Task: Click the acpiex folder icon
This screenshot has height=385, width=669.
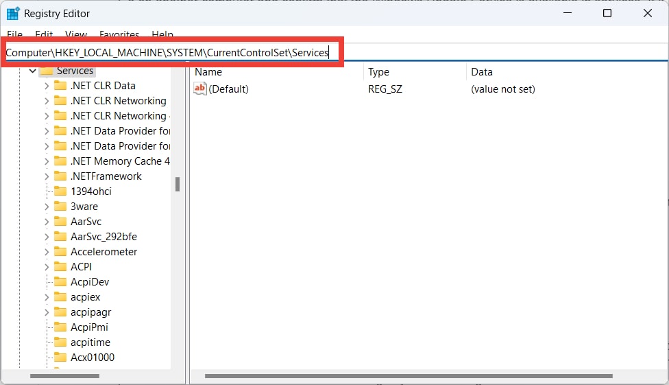Action: pyautogui.click(x=60, y=297)
